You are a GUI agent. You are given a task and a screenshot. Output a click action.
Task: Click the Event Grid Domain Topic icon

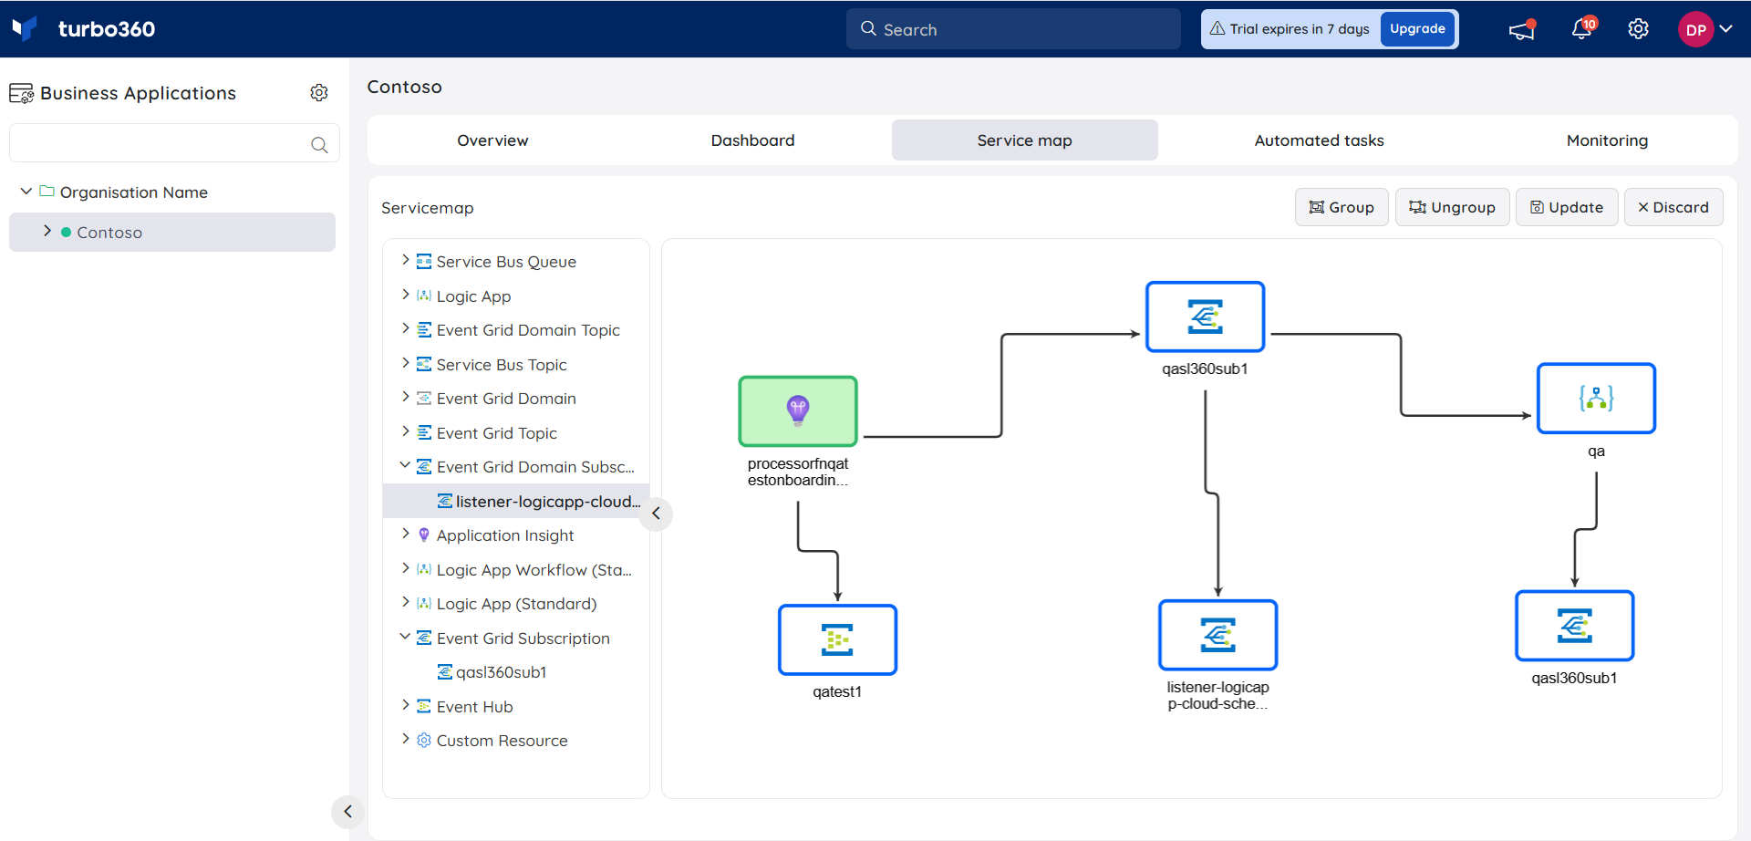pos(424,330)
